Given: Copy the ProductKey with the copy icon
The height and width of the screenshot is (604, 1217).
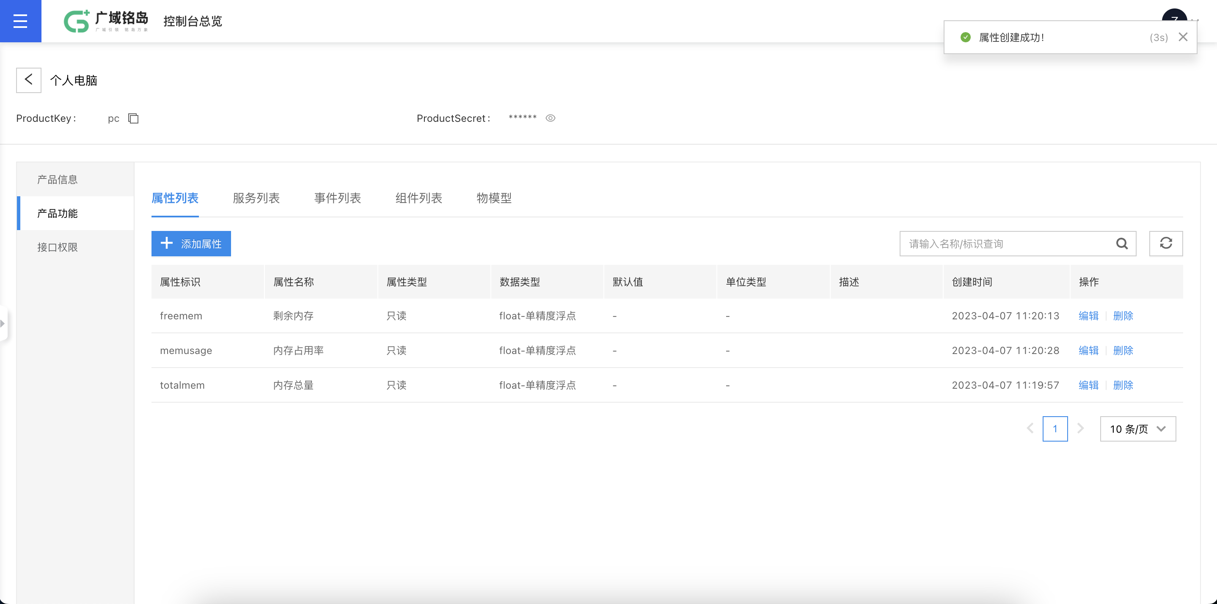Looking at the screenshot, I should pos(133,118).
